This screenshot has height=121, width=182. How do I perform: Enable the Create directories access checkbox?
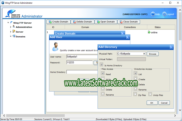[135, 78]
